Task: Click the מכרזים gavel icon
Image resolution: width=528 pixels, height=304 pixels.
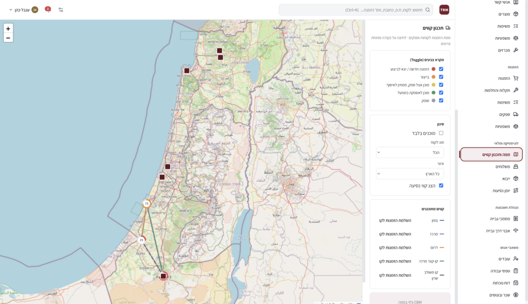Action: (516, 50)
